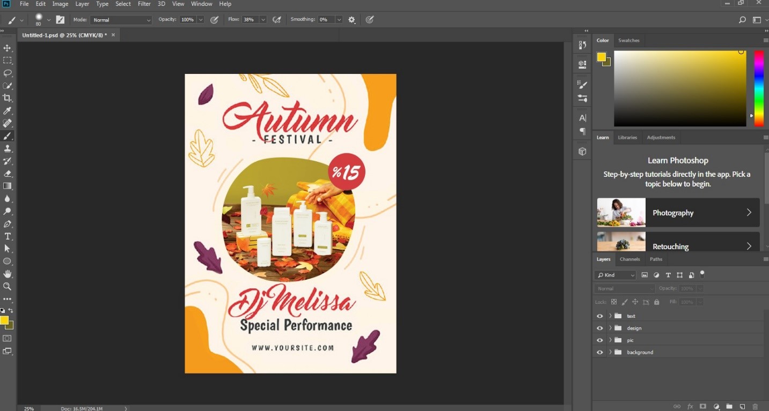This screenshot has height=411, width=769.
Task: Switch to the Swatches tab
Action: (x=628, y=40)
